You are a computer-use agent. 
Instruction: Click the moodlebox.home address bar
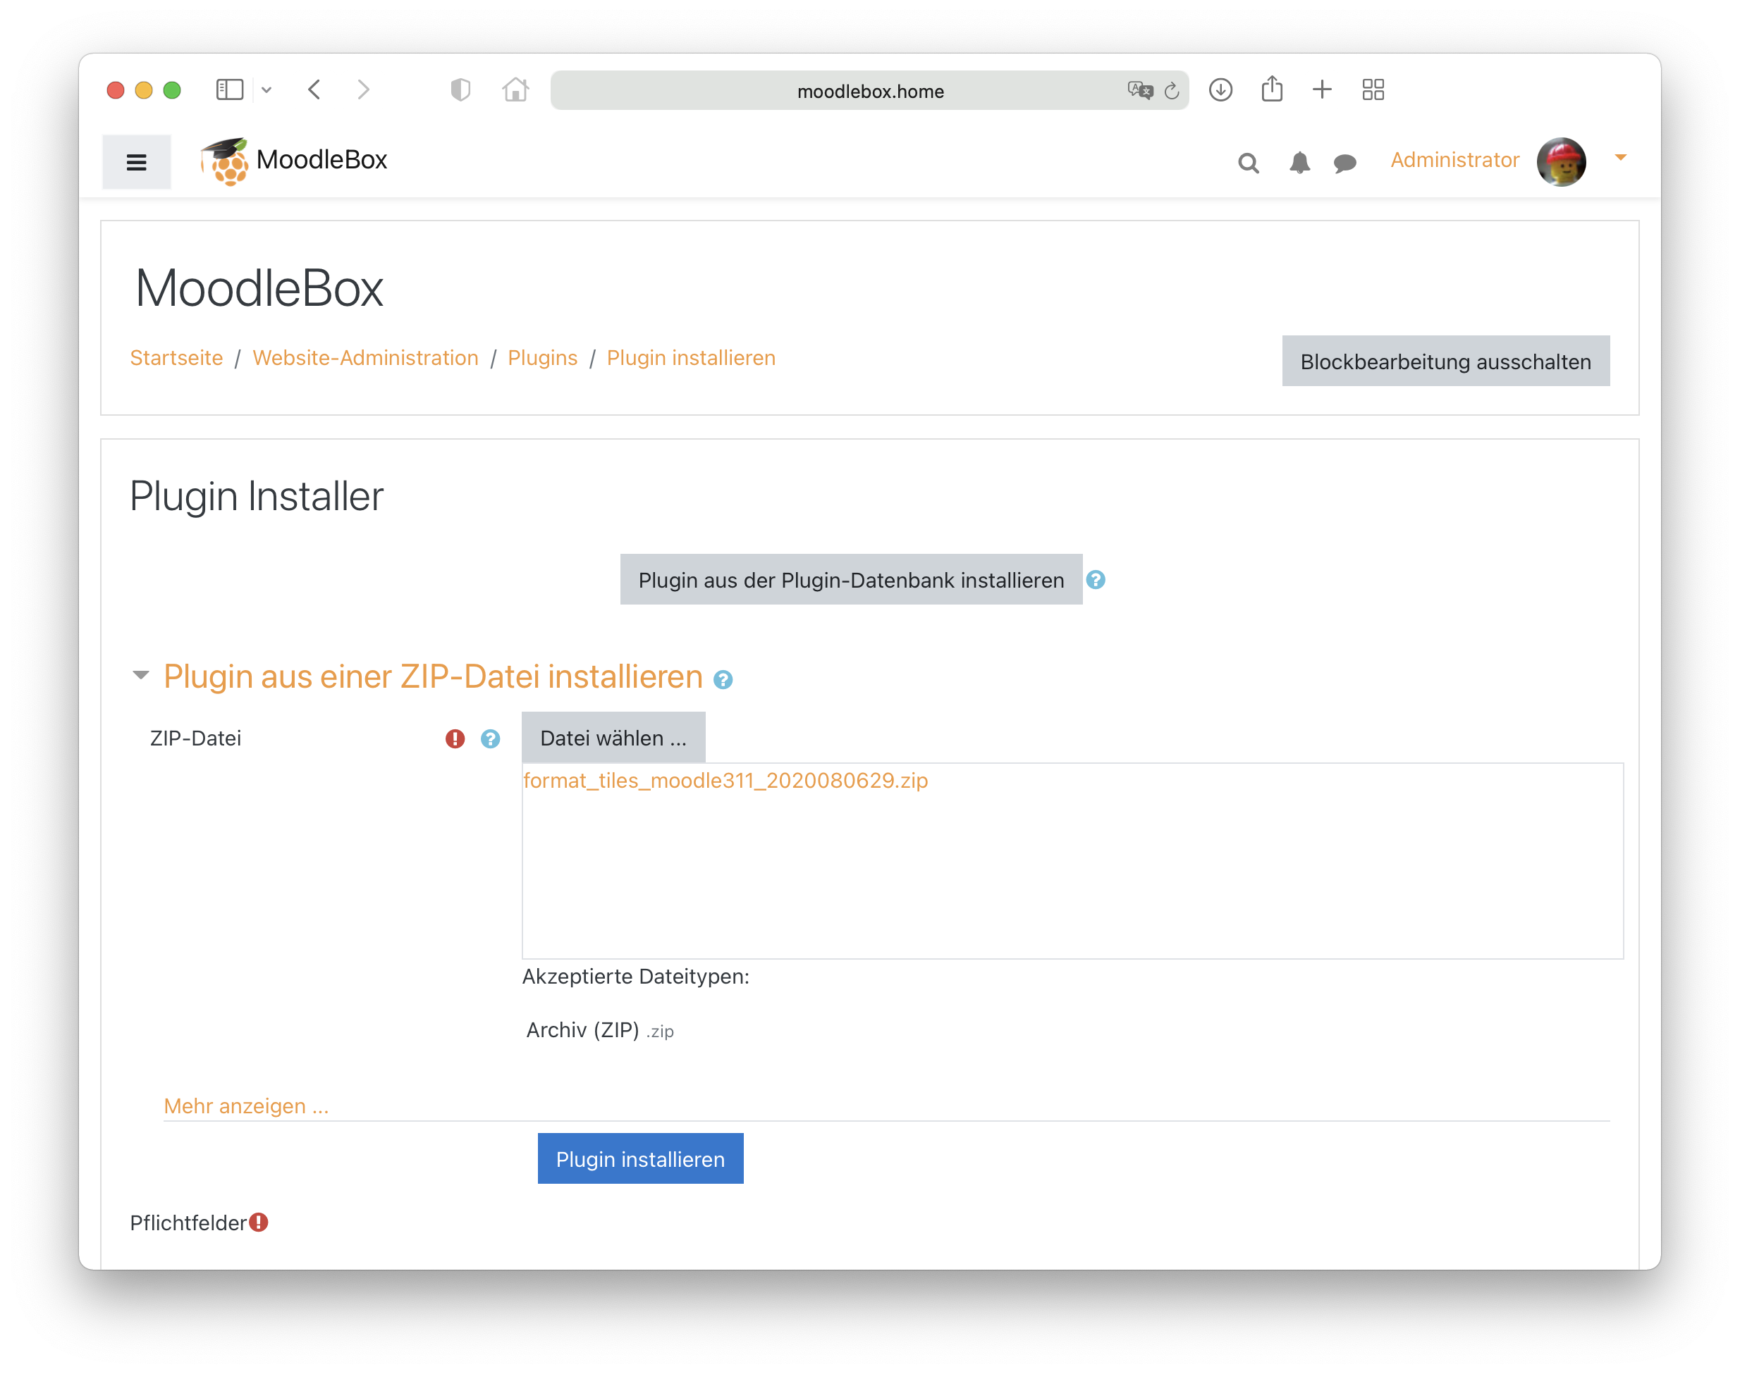pyautogui.click(x=869, y=91)
